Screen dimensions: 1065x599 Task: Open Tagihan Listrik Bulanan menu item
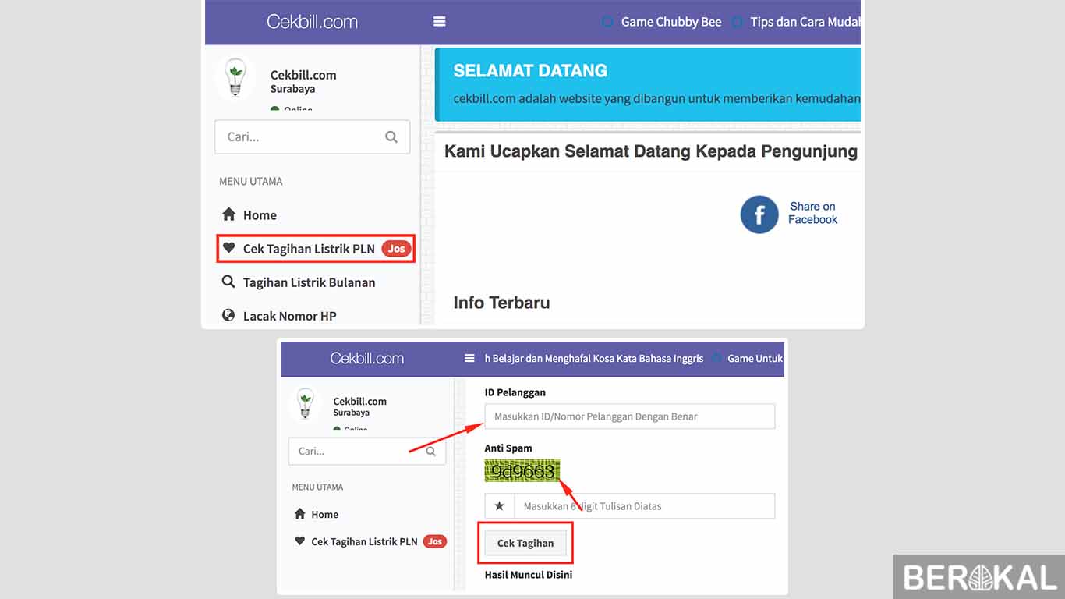(x=309, y=282)
